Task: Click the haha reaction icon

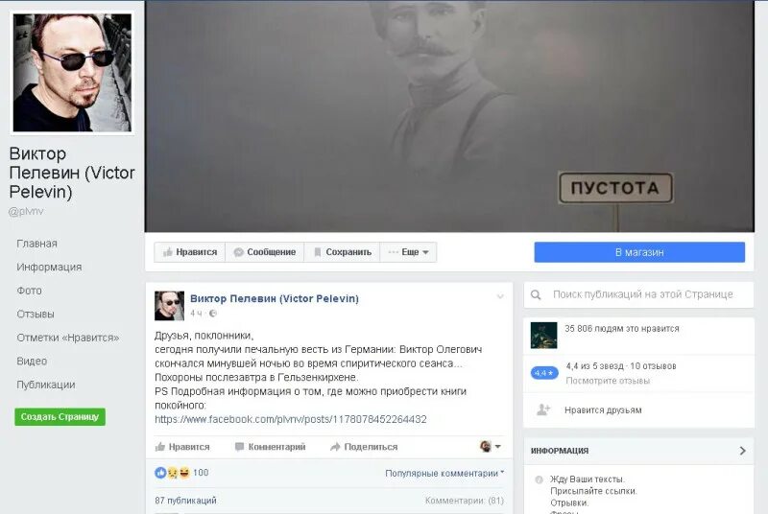Action: (x=184, y=473)
